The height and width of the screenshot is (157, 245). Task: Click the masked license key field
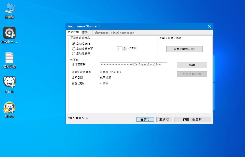click(x=133, y=65)
